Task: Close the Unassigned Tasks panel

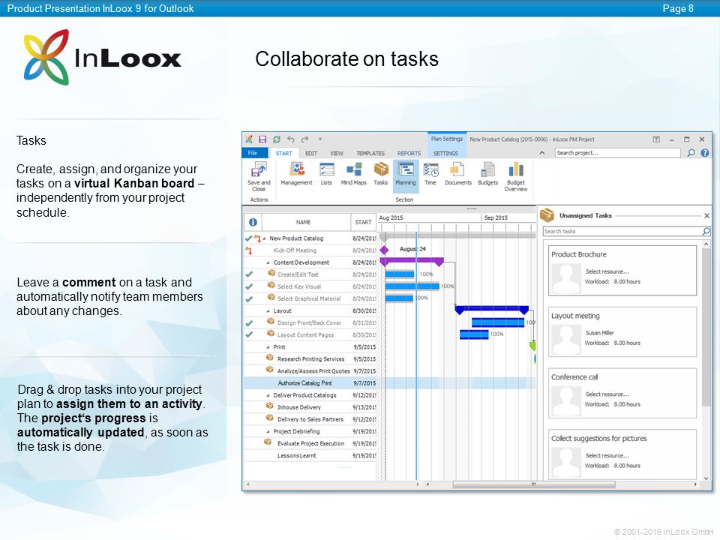Action: (x=706, y=215)
